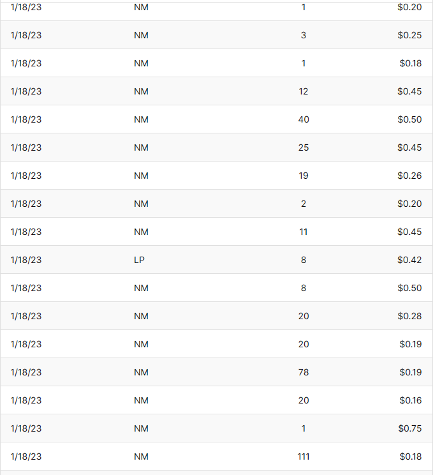The image size is (433, 475).
Task: Click the $0.75 price cell
Action: click(411, 428)
